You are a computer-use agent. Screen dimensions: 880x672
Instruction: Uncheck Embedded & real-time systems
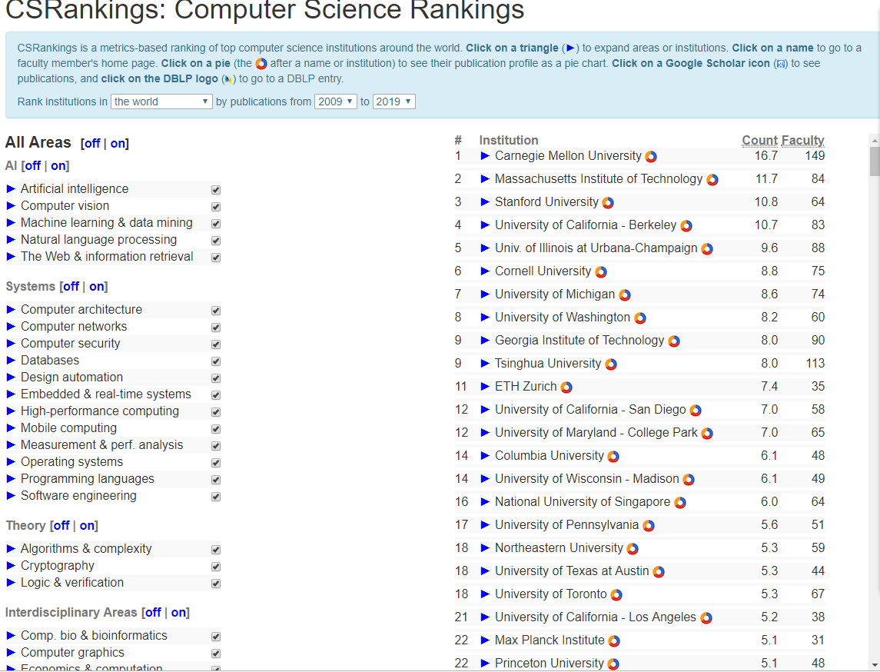click(216, 395)
